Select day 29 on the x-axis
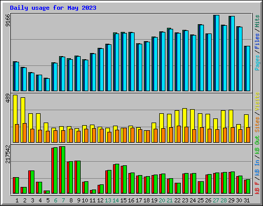The height and width of the screenshot is (206, 263). pyautogui.click(x=231, y=200)
